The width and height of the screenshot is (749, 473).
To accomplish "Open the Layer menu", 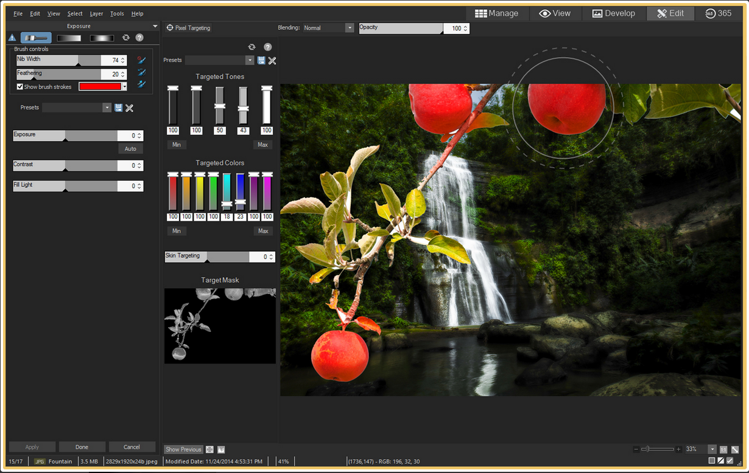I will 96,13.
